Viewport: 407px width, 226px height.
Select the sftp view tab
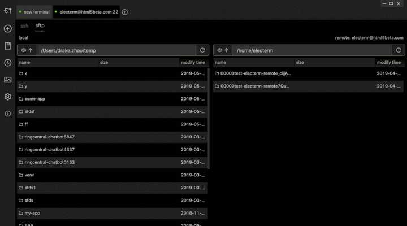40,25
